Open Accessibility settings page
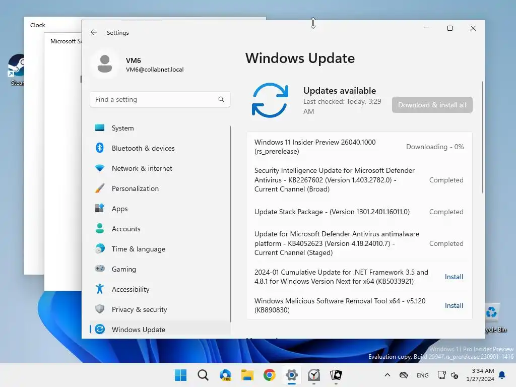Screen dimensions: 516x387 pos(160,289)
